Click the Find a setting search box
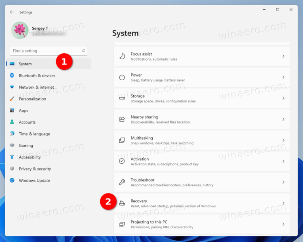Screen dimensions: 303x242 click(x=49, y=51)
